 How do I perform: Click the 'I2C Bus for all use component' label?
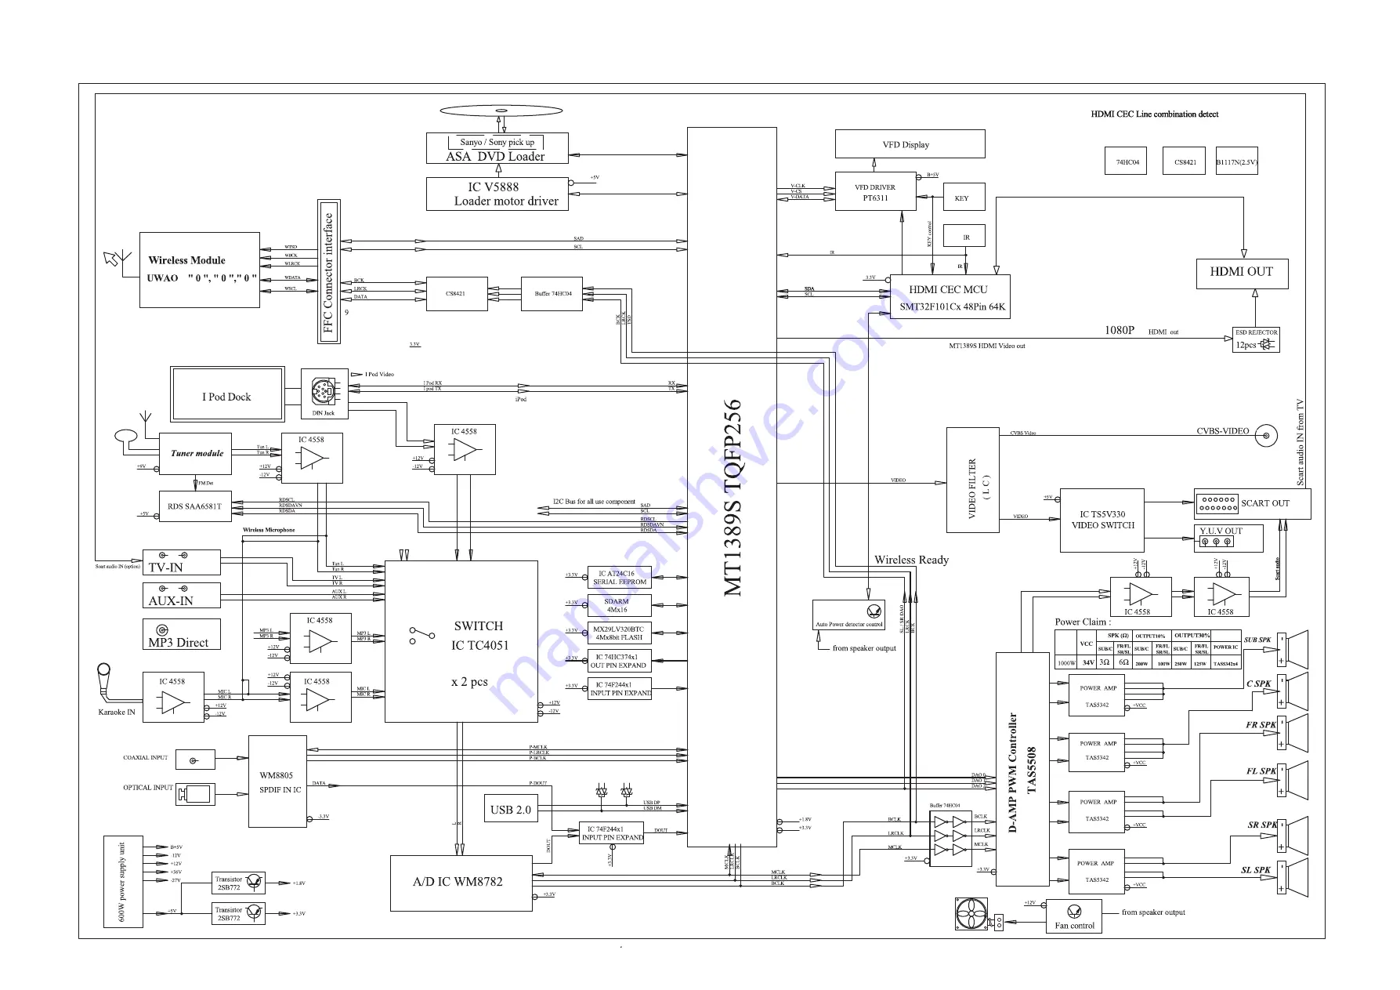(x=594, y=502)
